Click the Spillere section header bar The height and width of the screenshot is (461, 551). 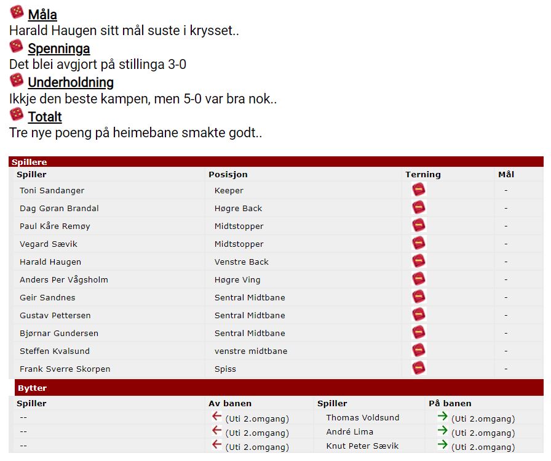coord(276,162)
